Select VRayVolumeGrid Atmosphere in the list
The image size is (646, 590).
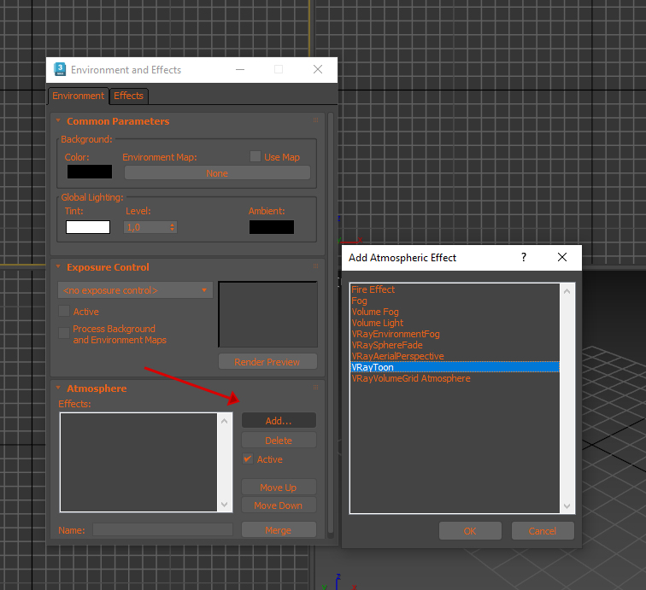click(455, 378)
